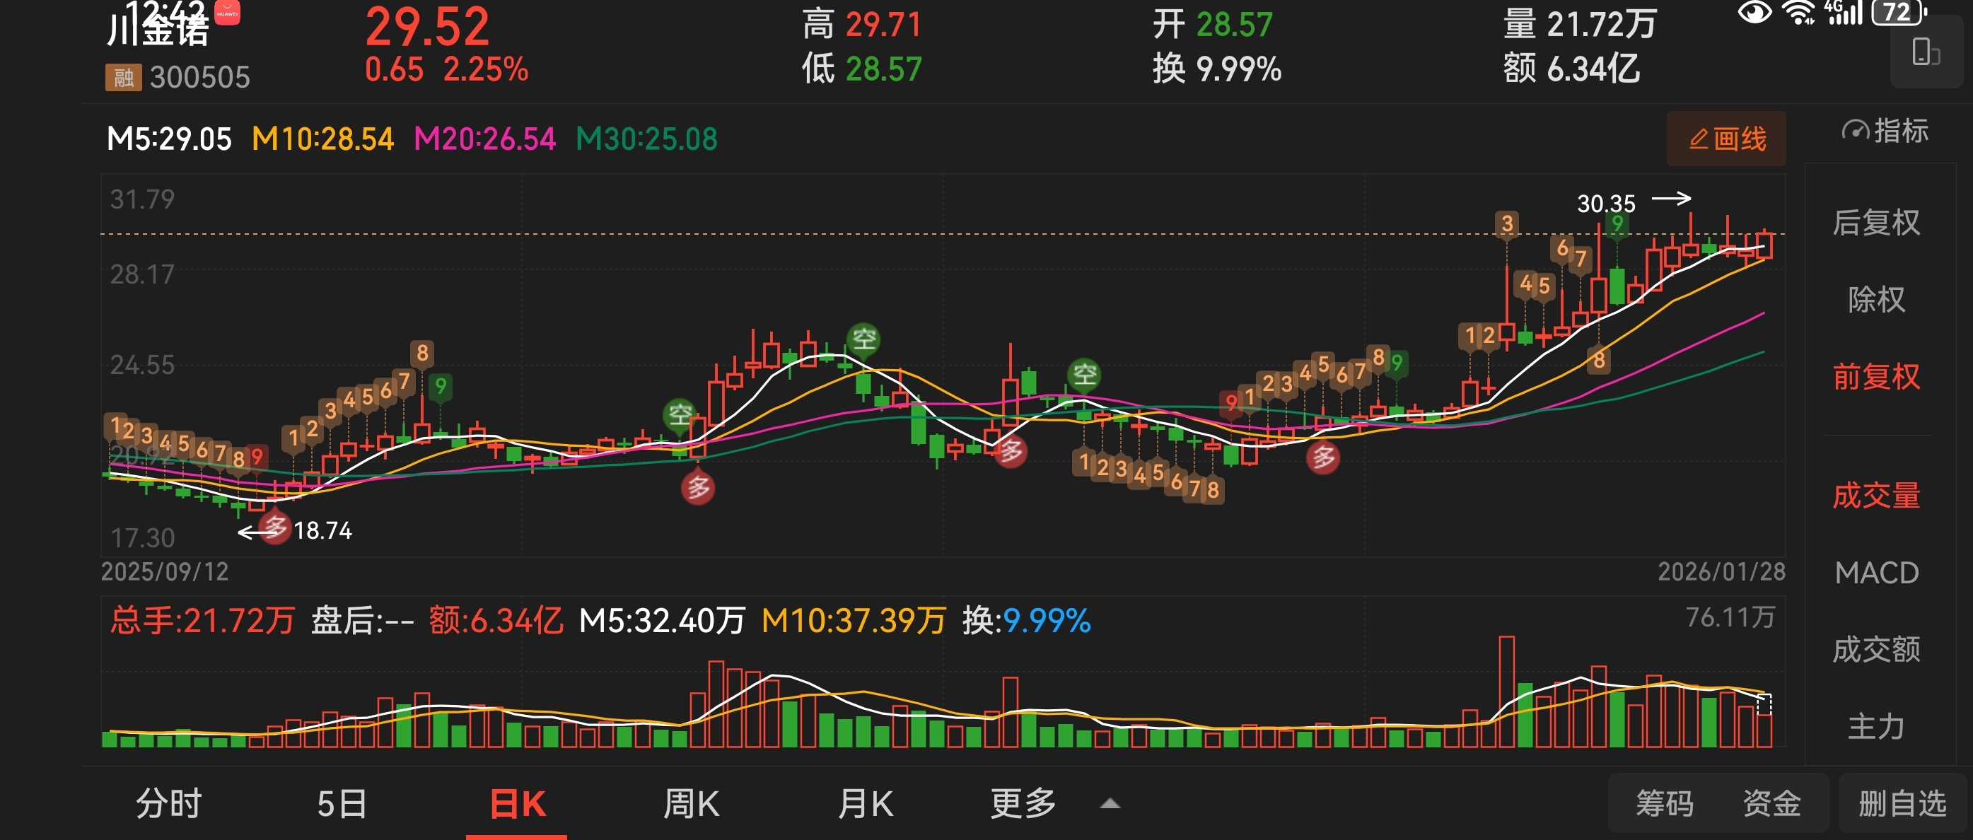Click the 画线 draw line pencil button
Screen dimensions: 1973x840
(1725, 139)
